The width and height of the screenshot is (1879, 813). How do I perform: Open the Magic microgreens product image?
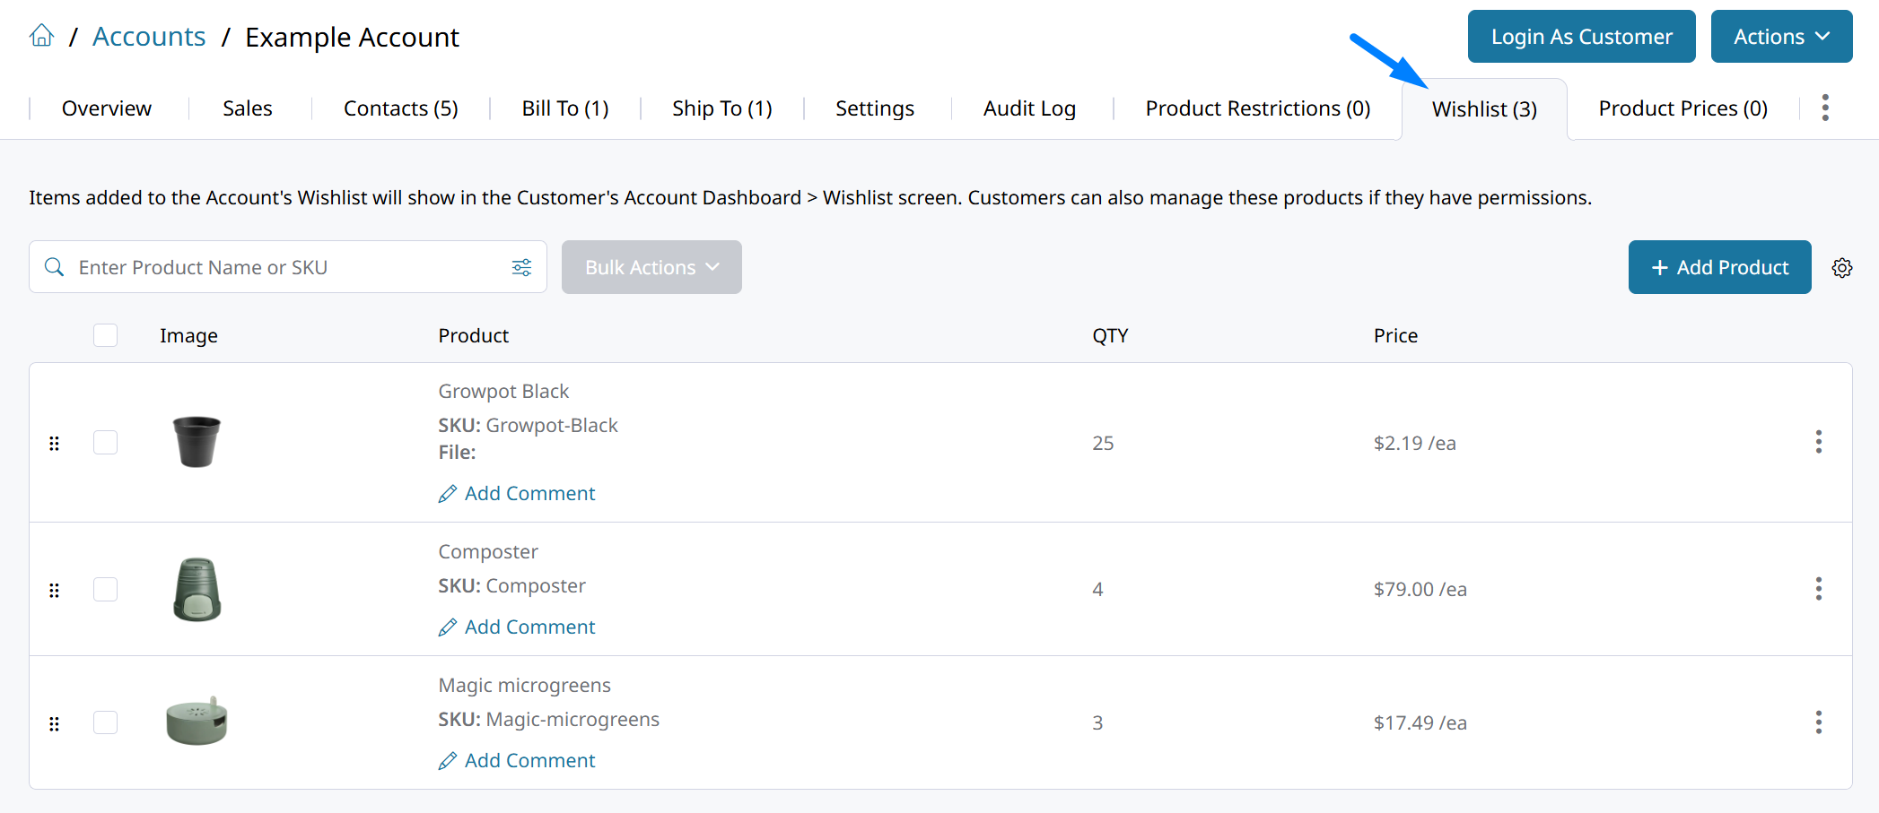coord(197,721)
